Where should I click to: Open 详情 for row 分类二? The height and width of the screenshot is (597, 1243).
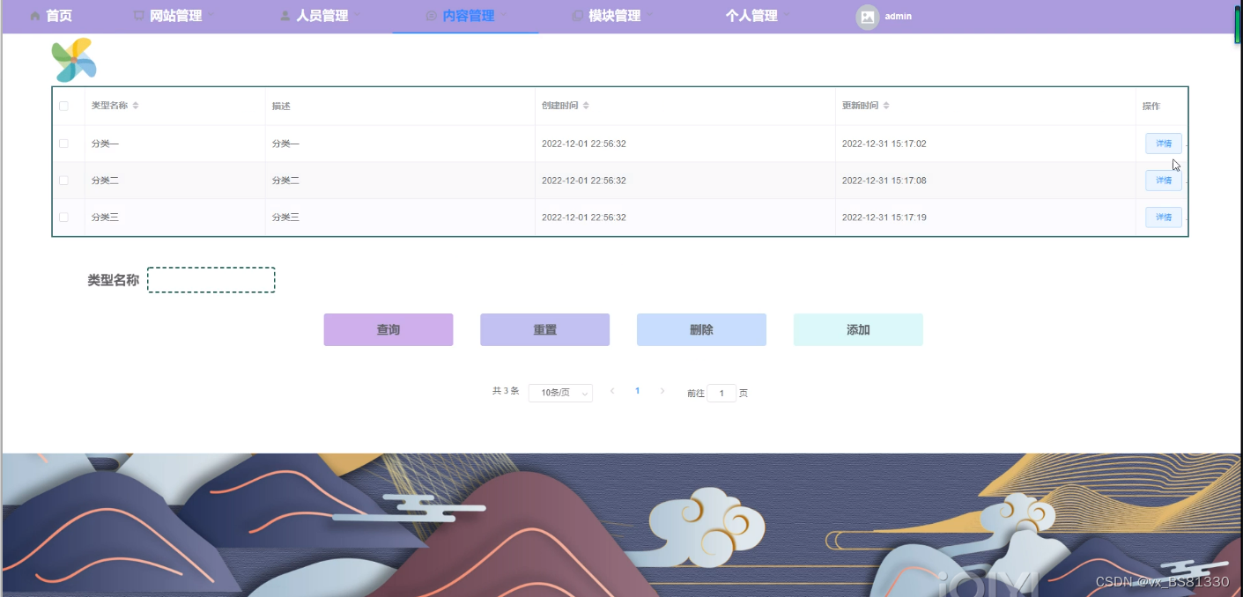coord(1164,181)
